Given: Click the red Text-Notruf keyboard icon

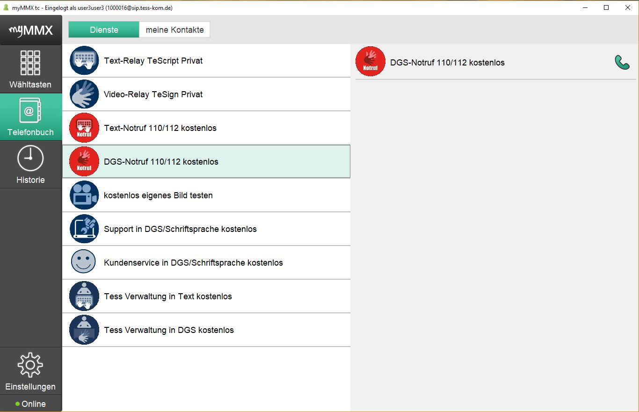Looking at the screenshot, I should tap(84, 128).
